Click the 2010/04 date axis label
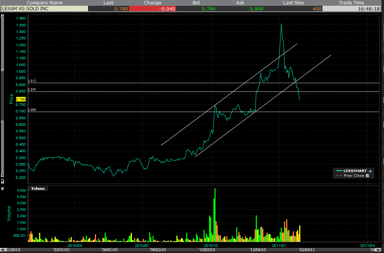Screen dimensions: 384x253 pos(75,245)
